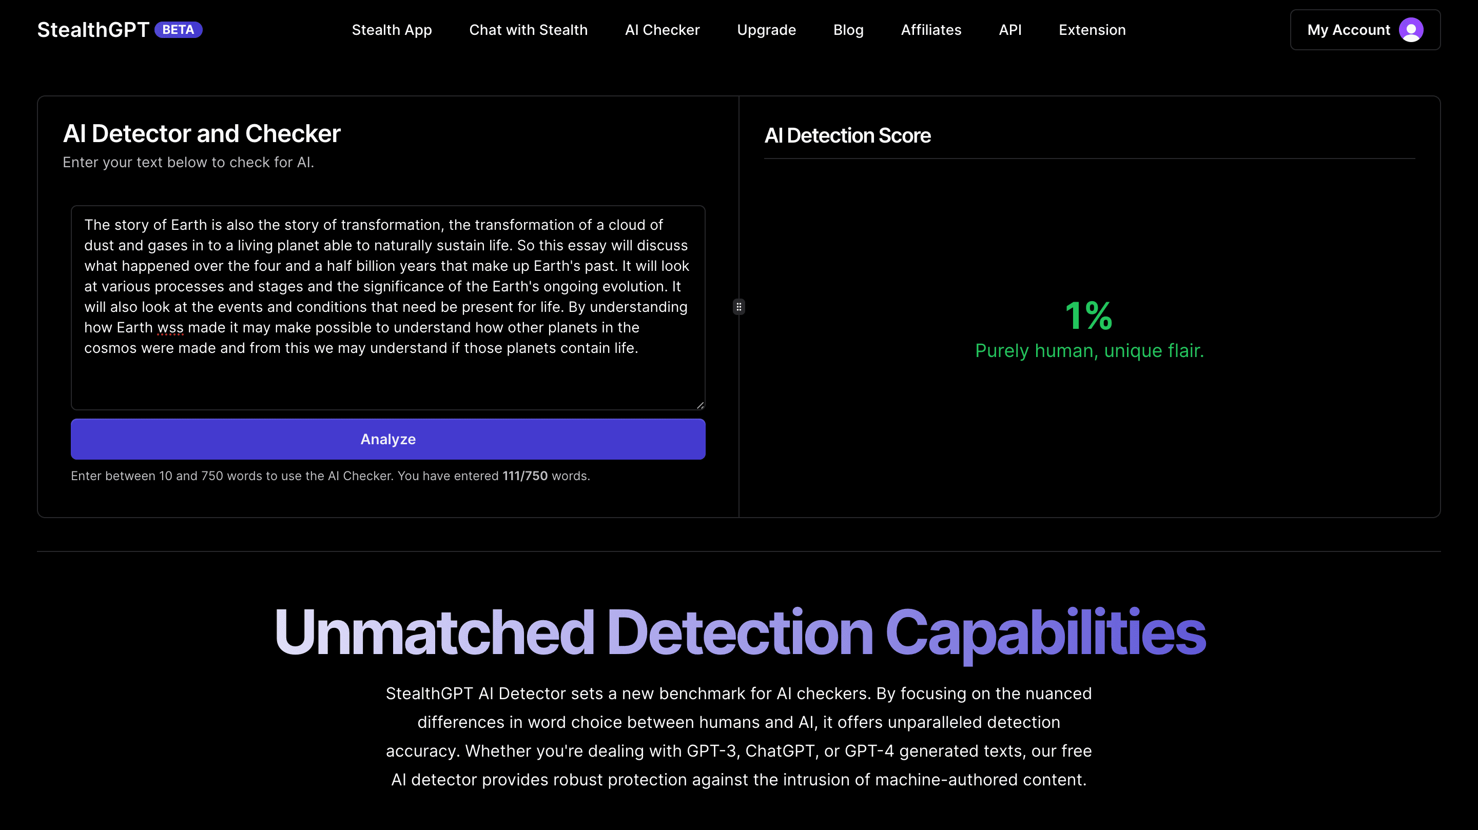This screenshot has width=1478, height=830.
Task: Click the textarea resize corner grip
Action: point(700,405)
